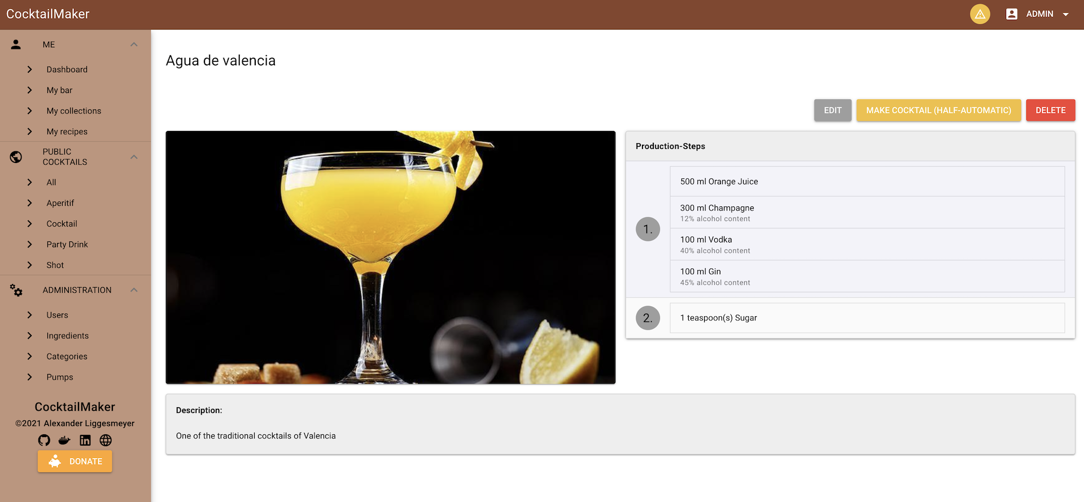Click the red Delete button
The height and width of the screenshot is (502, 1084).
pos(1050,111)
